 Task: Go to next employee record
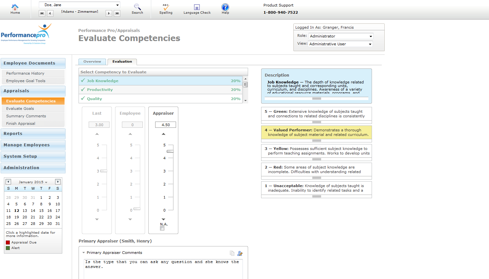tap(109, 13)
